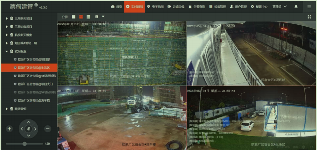Switch to single-screen split layout

74,17
